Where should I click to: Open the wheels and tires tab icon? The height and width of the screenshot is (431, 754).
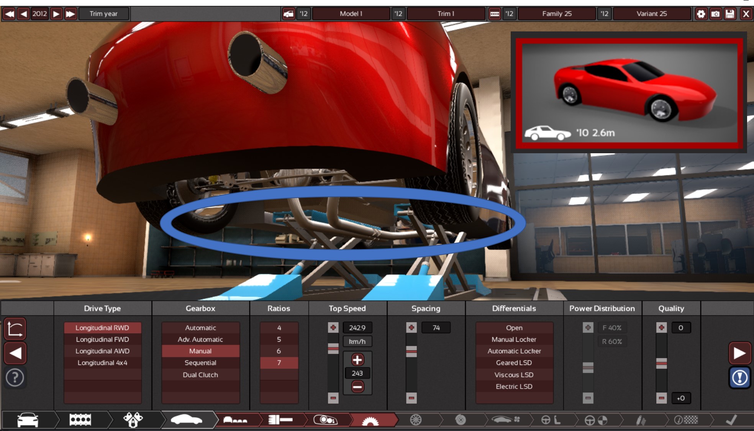pyautogui.click(x=416, y=420)
